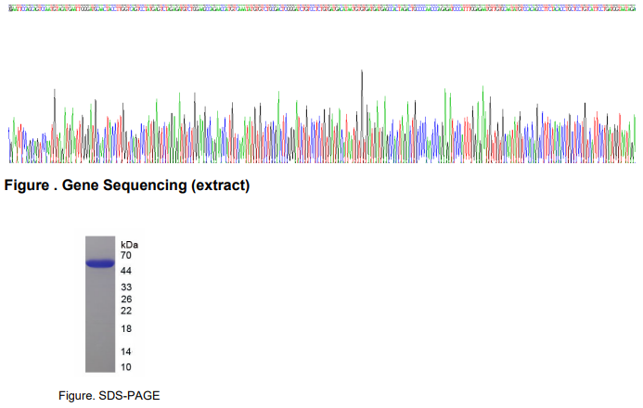Click the 70 kDa marker label
643x408 pixels.
(x=126, y=254)
